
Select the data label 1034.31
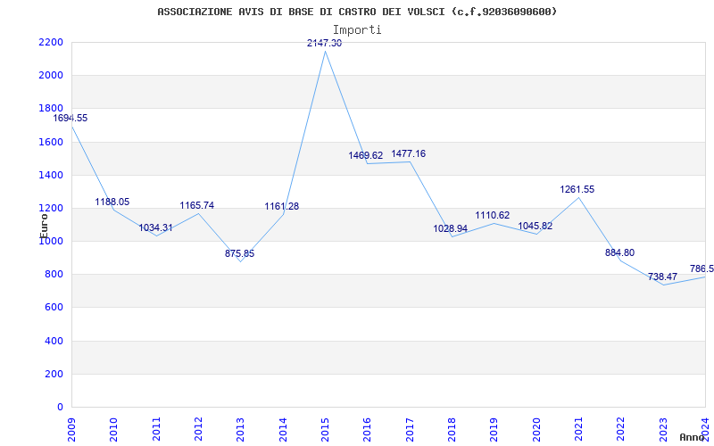[x=155, y=228]
